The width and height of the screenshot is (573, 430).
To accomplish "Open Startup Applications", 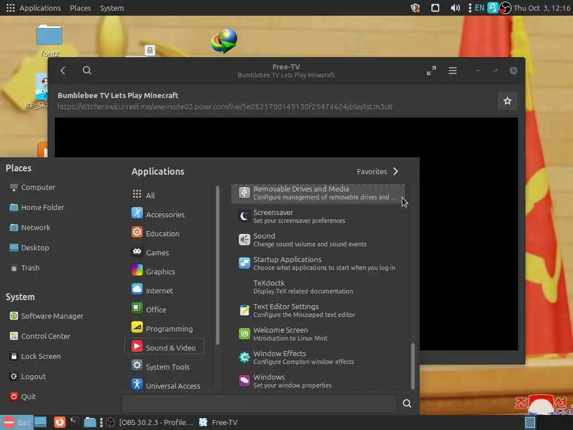I will click(x=318, y=263).
